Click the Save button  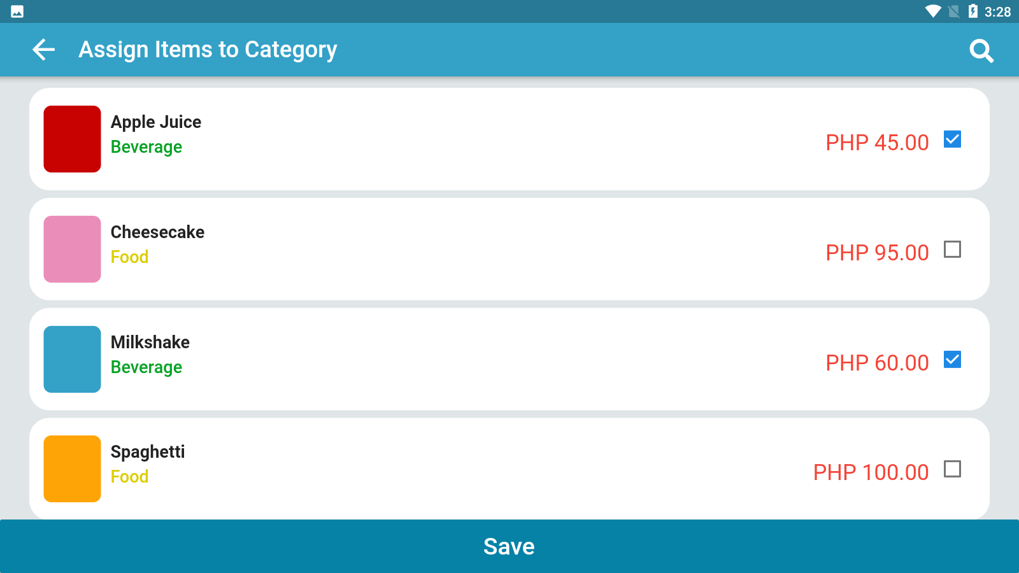pyautogui.click(x=509, y=546)
